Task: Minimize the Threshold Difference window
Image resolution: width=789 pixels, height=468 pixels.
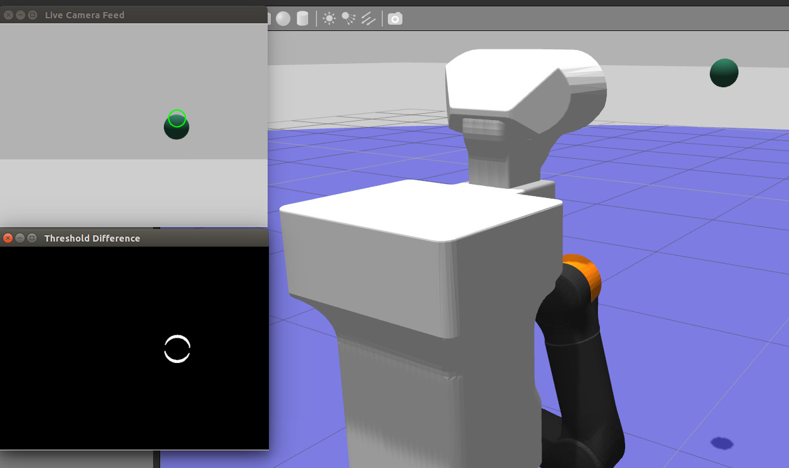Action: tap(20, 238)
